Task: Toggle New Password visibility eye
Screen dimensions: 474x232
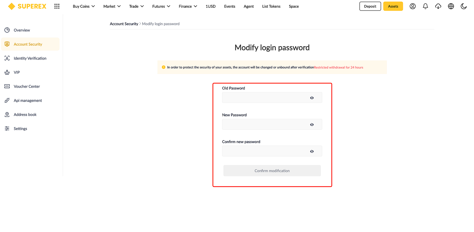Action: tap(312, 125)
